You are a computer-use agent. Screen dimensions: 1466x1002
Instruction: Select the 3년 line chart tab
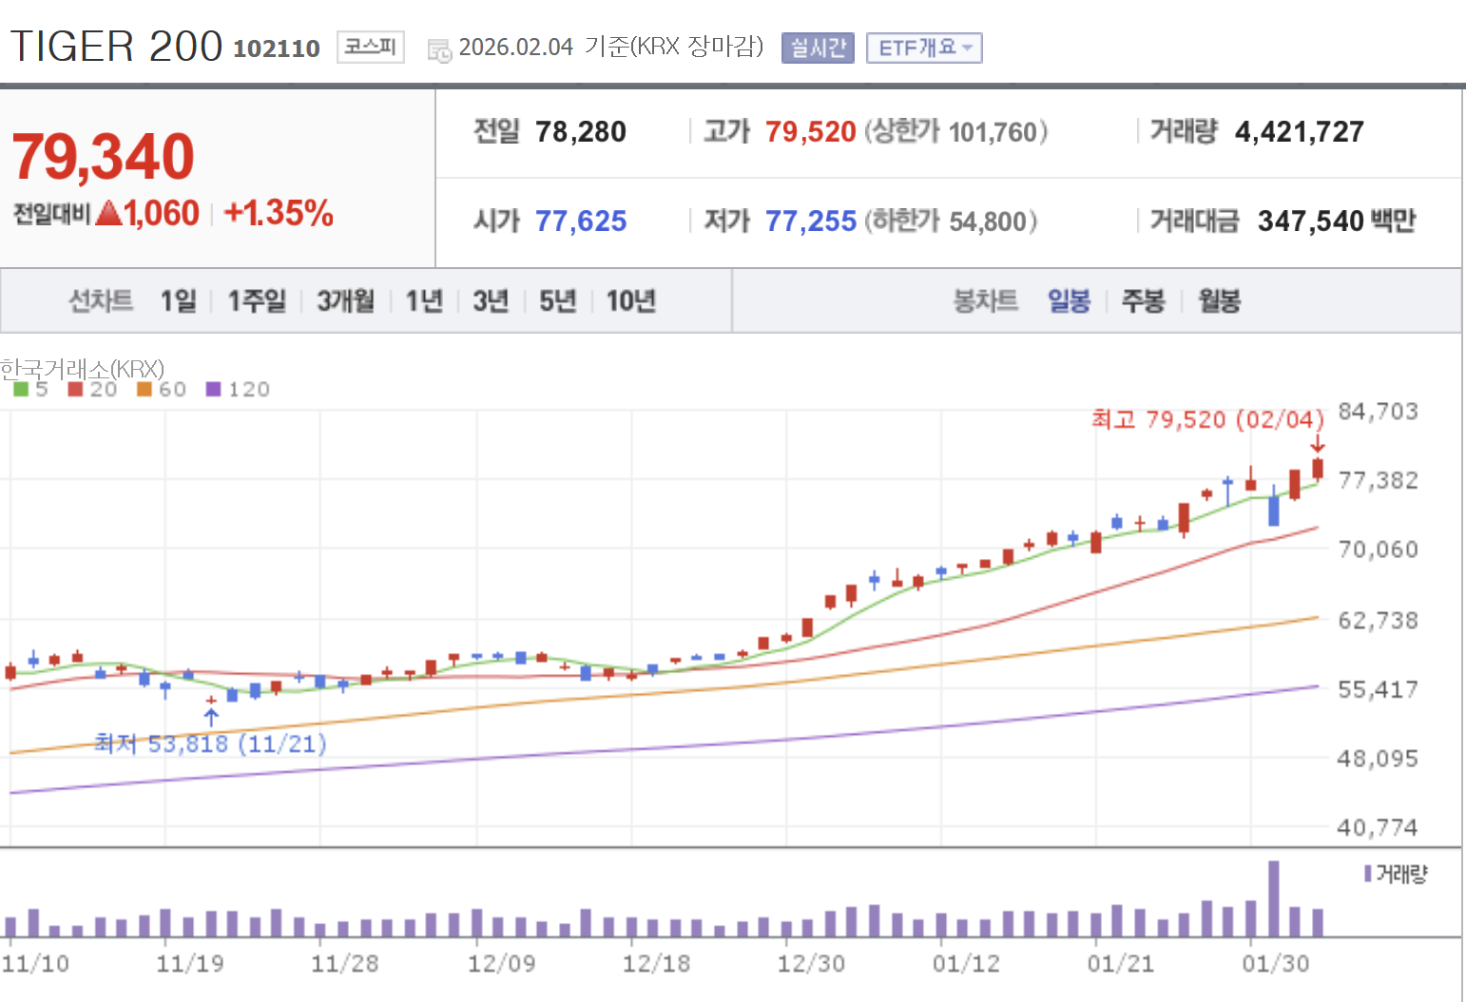[x=491, y=301]
